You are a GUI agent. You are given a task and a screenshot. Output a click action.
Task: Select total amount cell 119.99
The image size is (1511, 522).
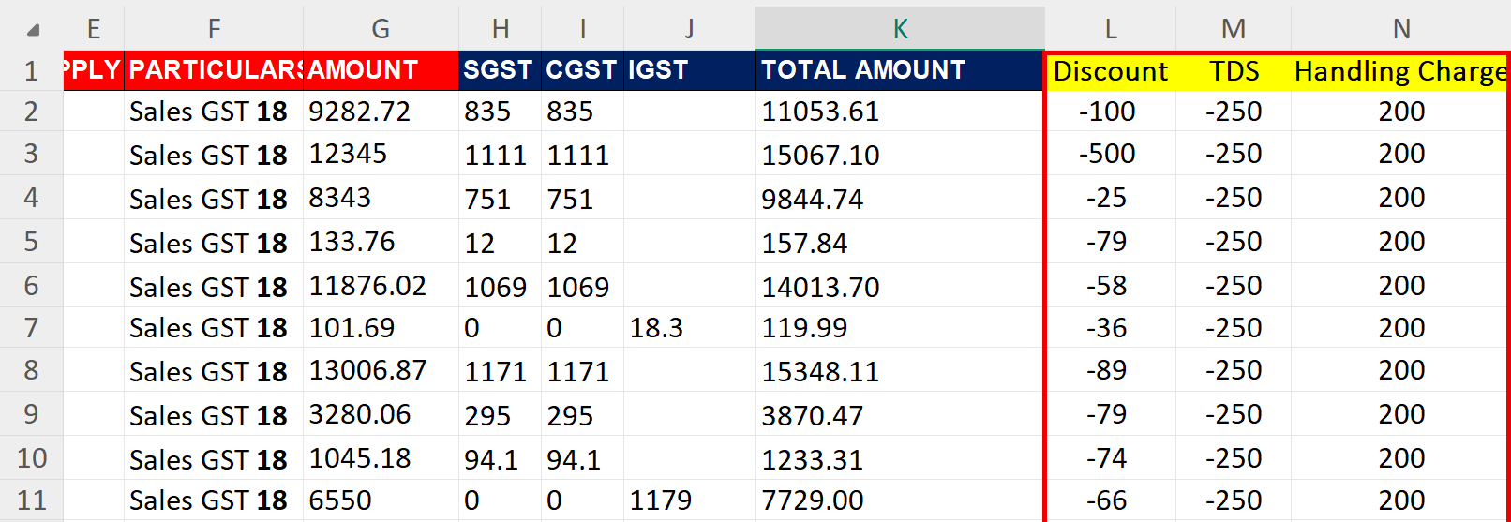pyautogui.click(x=900, y=327)
